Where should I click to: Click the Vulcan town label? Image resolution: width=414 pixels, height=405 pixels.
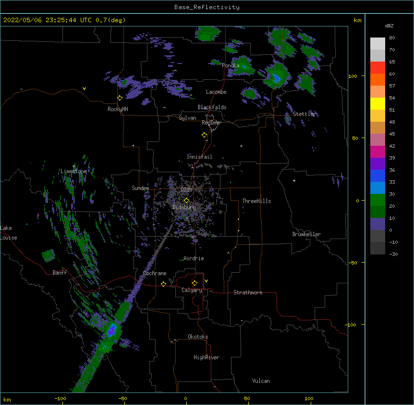261,381
